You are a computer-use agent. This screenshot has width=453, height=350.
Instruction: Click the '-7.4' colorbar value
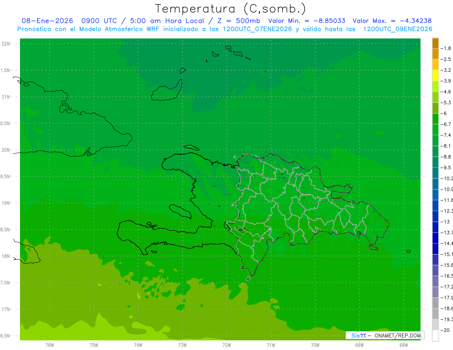click(446, 135)
